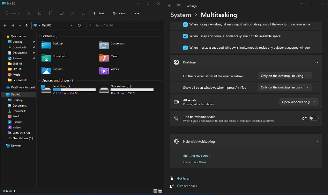
Task: Click the Give feedback link
Action: pyautogui.click(x=187, y=186)
